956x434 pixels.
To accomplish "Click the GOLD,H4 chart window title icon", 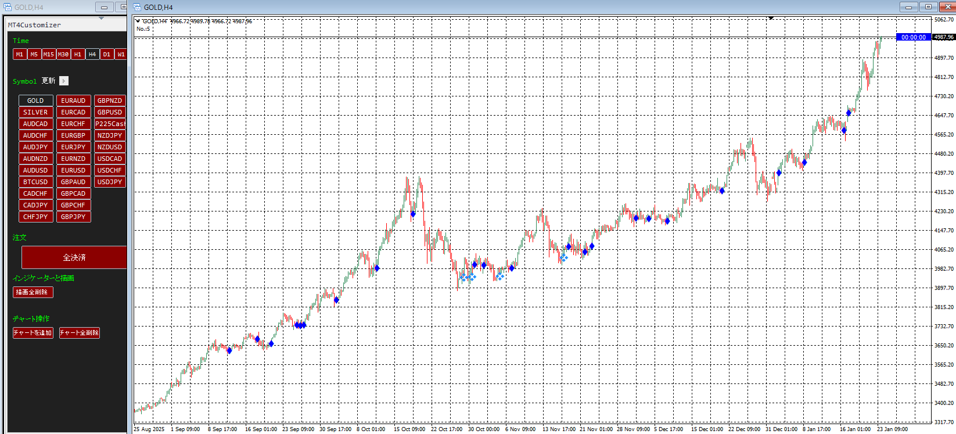I will (138, 7).
